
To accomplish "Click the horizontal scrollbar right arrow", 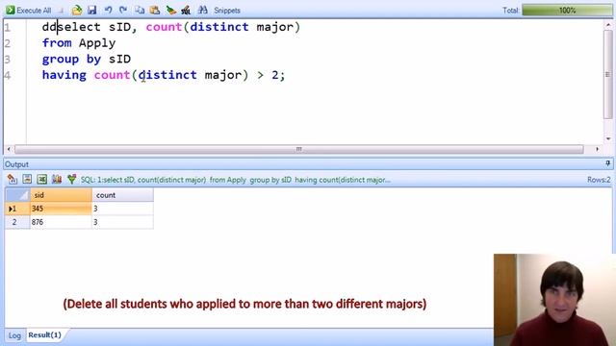I will [597, 149].
